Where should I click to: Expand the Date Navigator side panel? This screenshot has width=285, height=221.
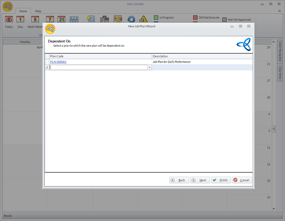(280, 52)
